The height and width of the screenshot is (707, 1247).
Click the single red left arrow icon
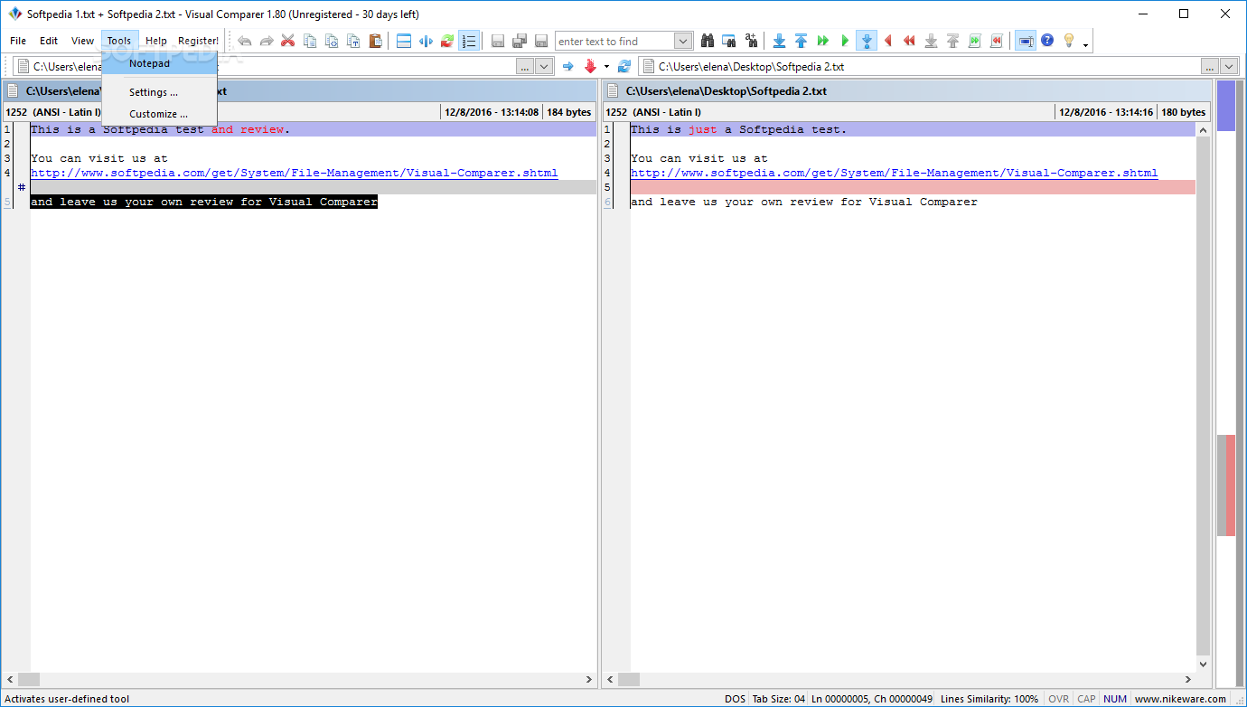(887, 41)
